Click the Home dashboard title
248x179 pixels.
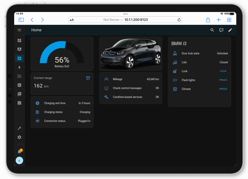coord(36,30)
